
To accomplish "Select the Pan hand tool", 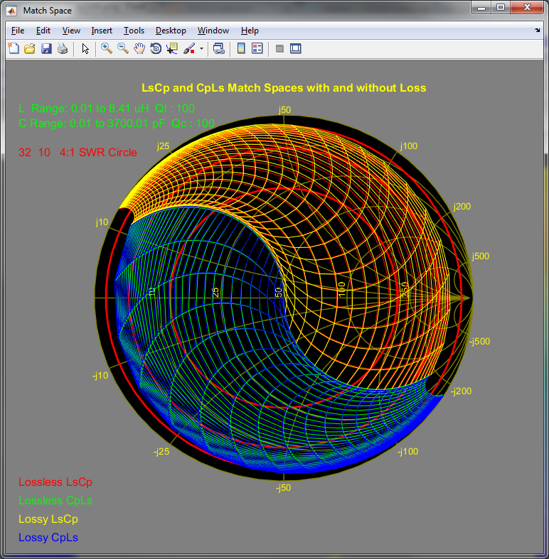I will click(x=139, y=48).
